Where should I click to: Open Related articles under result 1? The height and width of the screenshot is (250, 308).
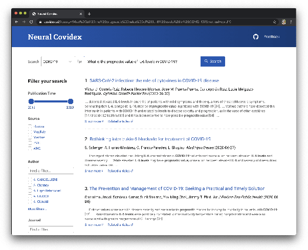point(120,121)
